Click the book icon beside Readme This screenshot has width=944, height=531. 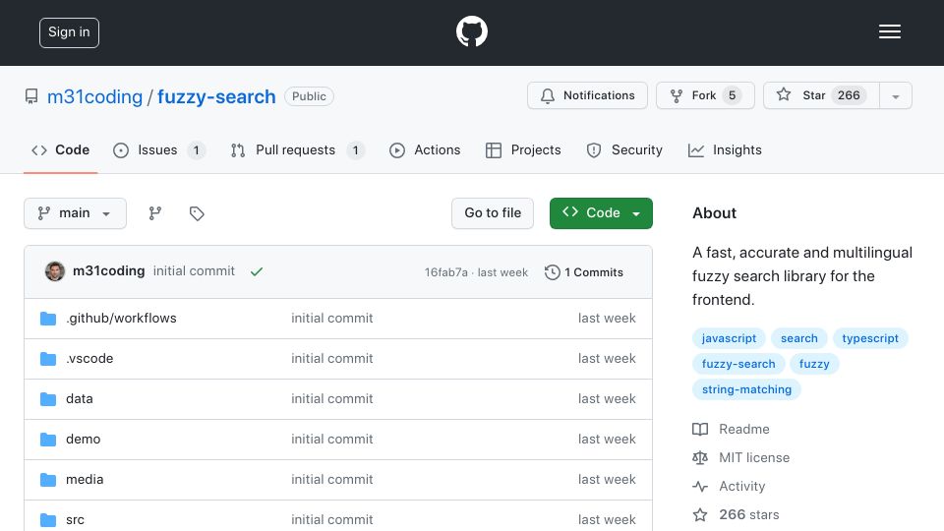(700, 430)
